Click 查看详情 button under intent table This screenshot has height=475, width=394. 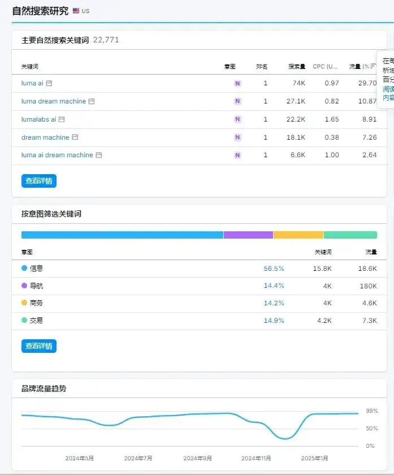pos(39,346)
